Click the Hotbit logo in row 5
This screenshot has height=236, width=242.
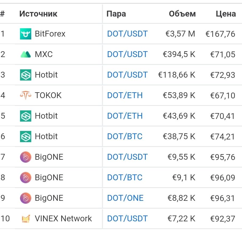pyautogui.click(x=26, y=116)
